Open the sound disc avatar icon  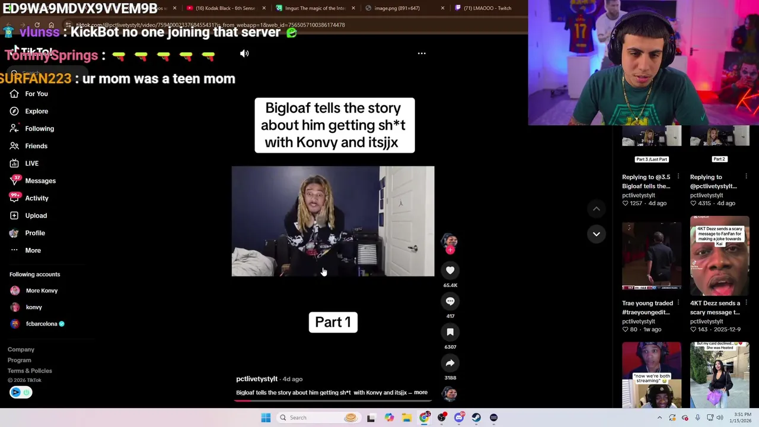450,393
